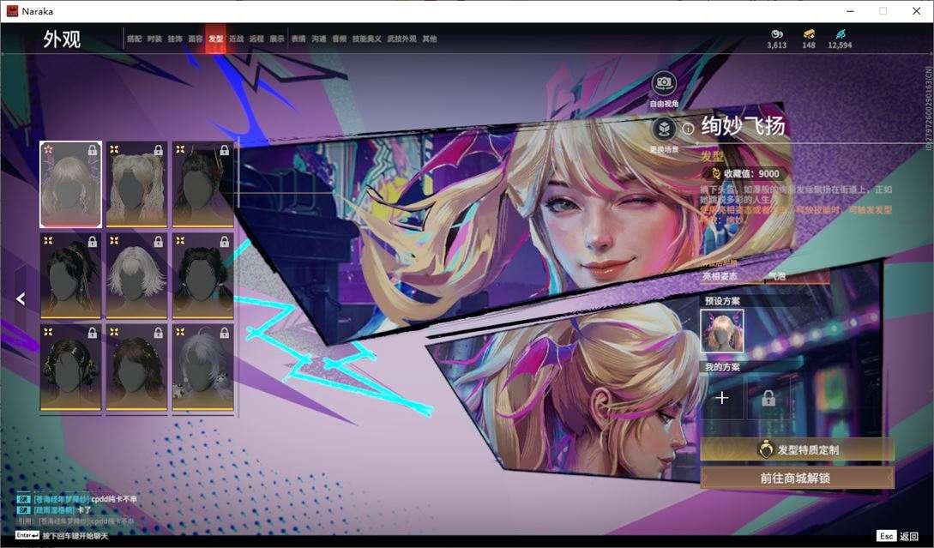Click the 发型特质定制 button

(x=797, y=449)
